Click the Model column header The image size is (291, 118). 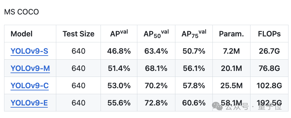(x=22, y=34)
